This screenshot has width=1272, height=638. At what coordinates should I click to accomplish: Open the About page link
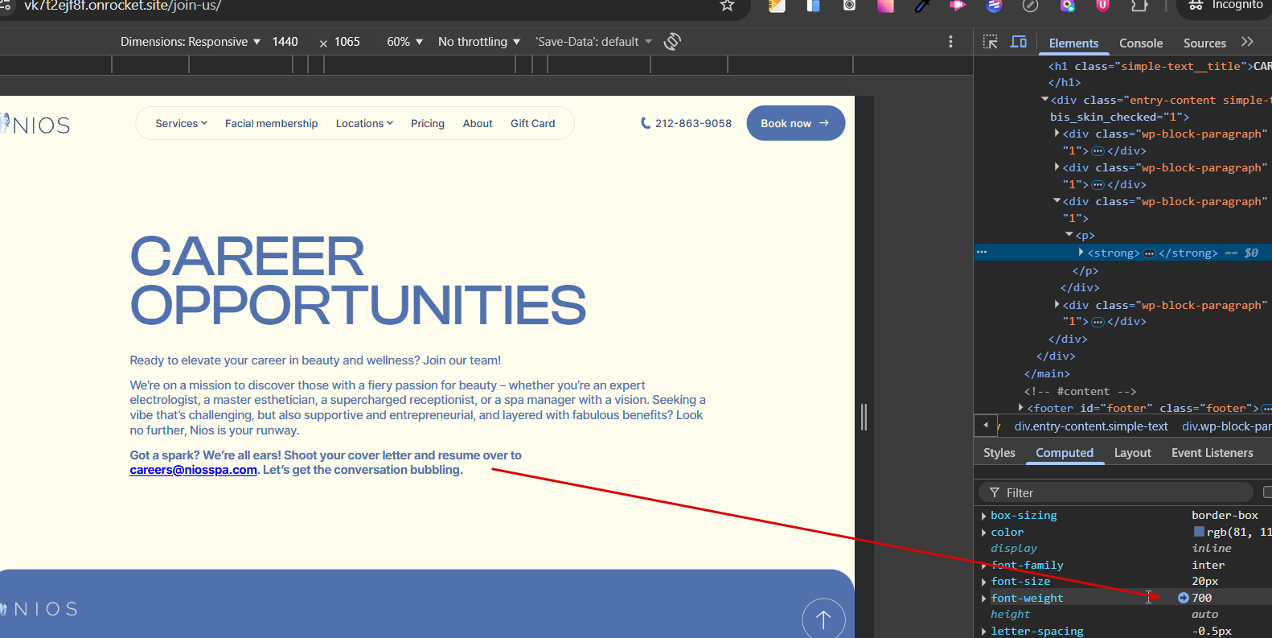click(x=478, y=123)
